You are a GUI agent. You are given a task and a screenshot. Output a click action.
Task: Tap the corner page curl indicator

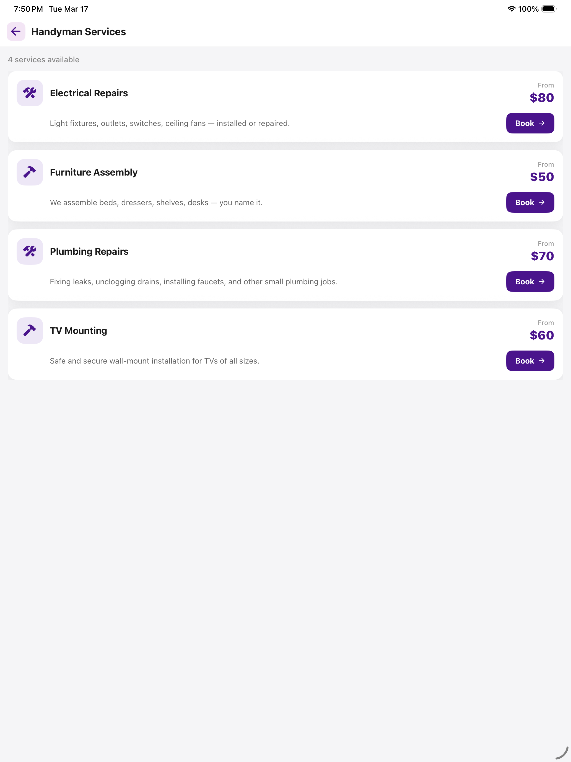(x=562, y=753)
